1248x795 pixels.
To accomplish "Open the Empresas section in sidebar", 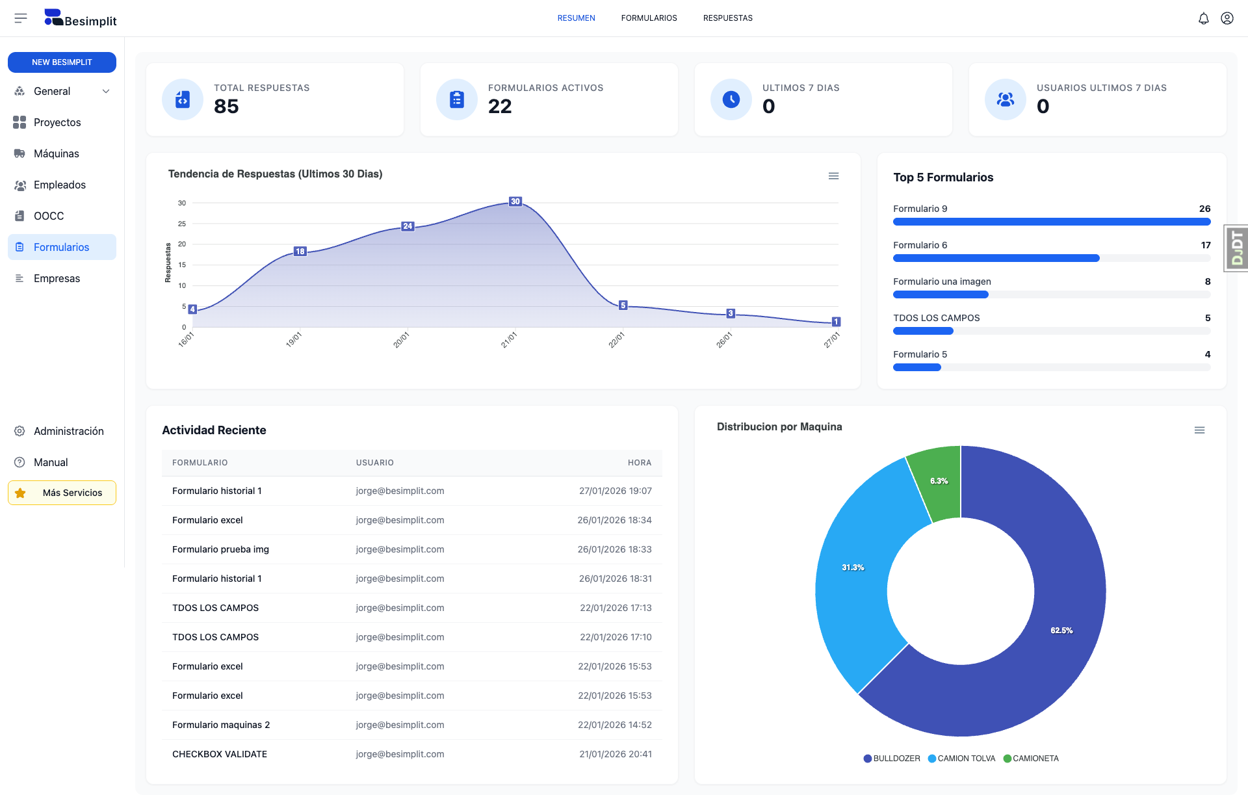I will point(57,278).
